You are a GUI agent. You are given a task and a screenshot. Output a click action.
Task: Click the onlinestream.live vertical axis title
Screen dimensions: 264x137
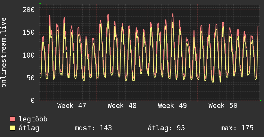coord(4,53)
